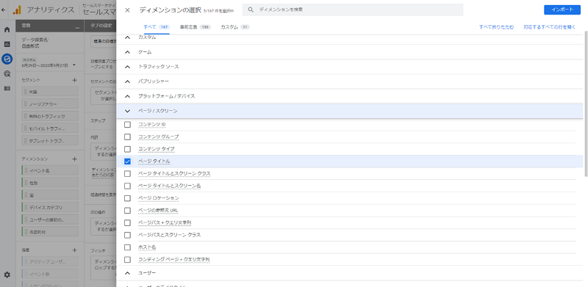
Task: Check the コンテンツ ID checkbox
Action: click(127, 124)
